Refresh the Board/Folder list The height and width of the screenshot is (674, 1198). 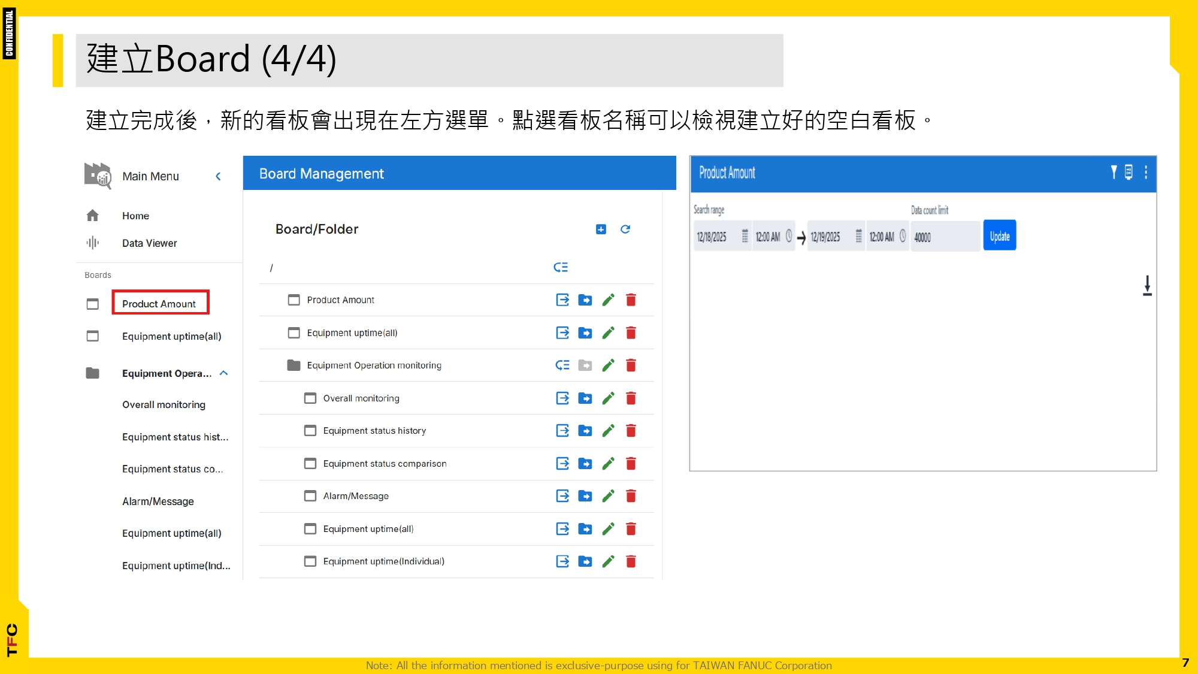pyautogui.click(x=625, y=229)
